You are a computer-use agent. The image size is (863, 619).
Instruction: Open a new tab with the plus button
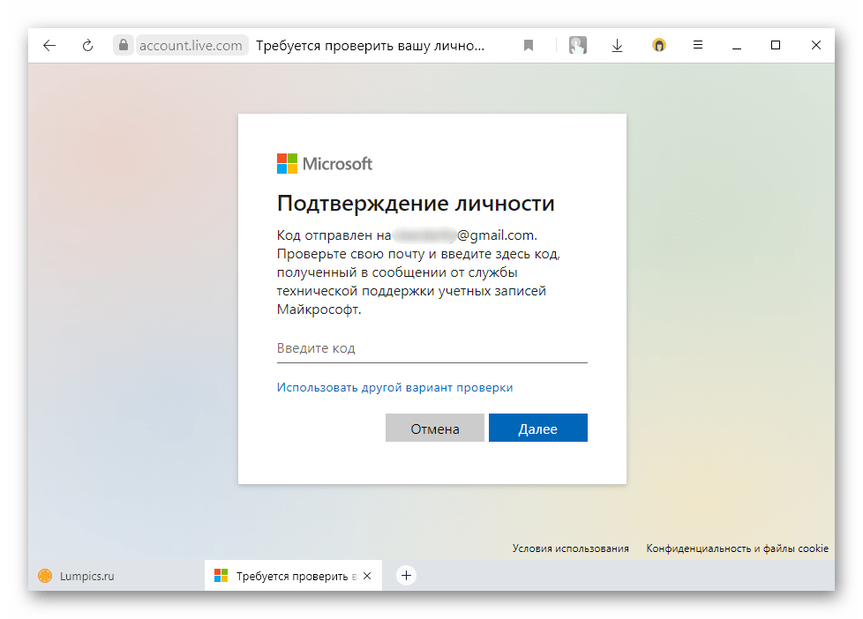pyautogui.click(x=406, y=576)
